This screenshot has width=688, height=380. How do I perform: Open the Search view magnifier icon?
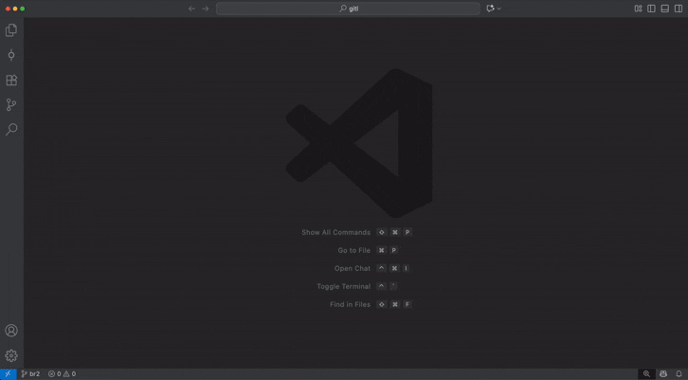pos(11,130)
